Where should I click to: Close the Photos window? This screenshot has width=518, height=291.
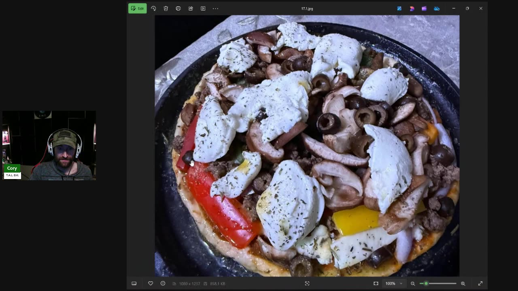click(481, 8)
